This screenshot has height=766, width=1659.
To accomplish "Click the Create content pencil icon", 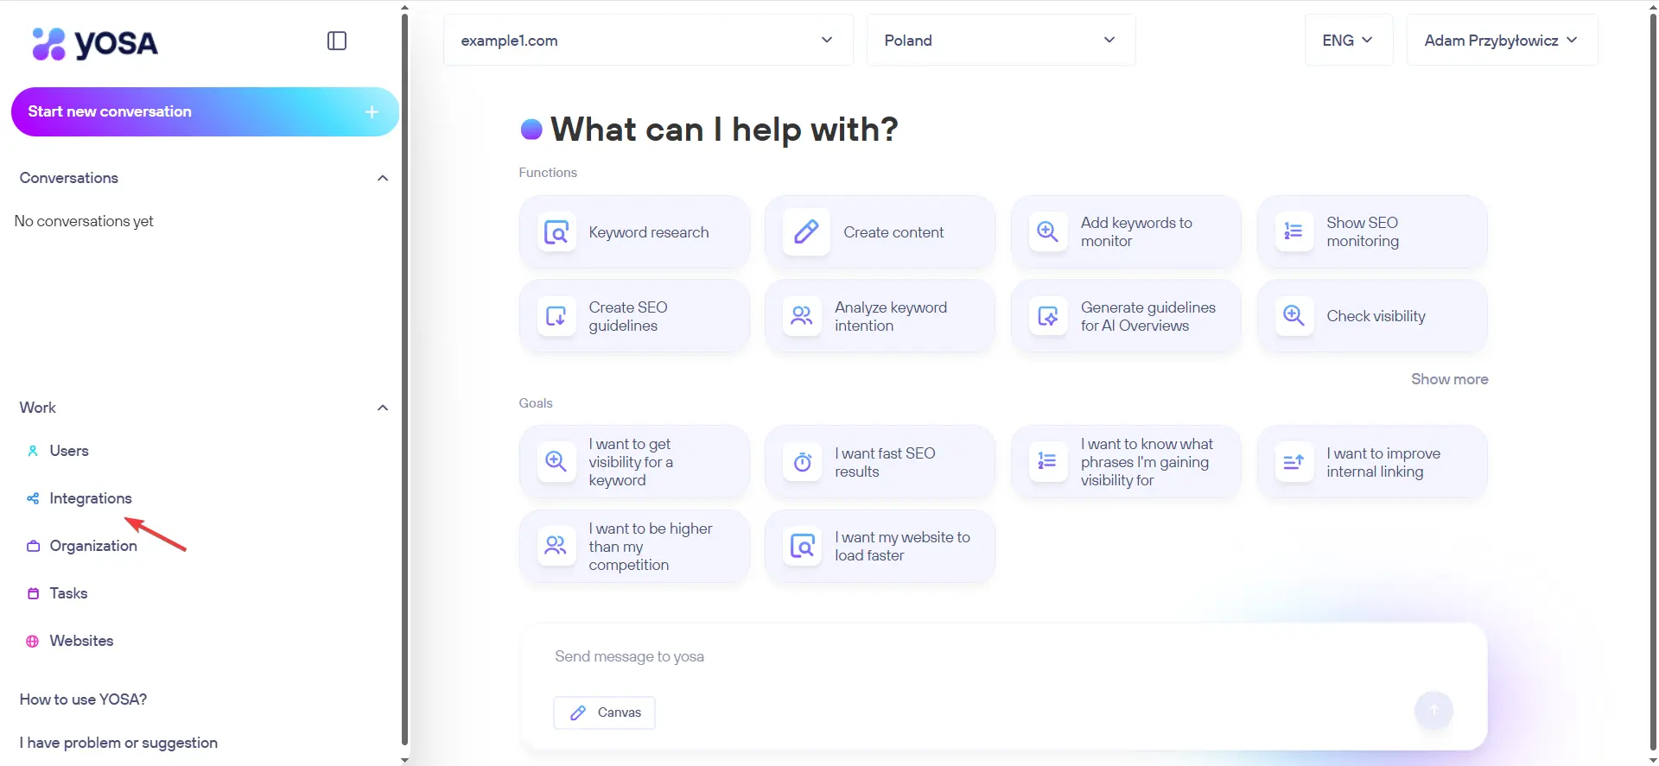I will (805, 232).
